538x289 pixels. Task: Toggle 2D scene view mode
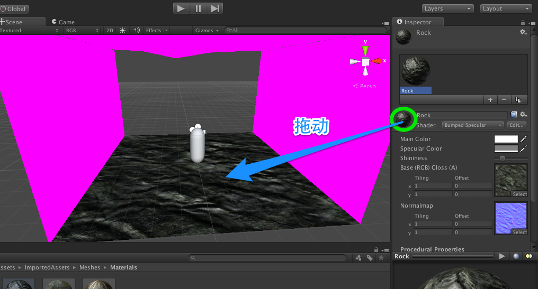point(110,31)
